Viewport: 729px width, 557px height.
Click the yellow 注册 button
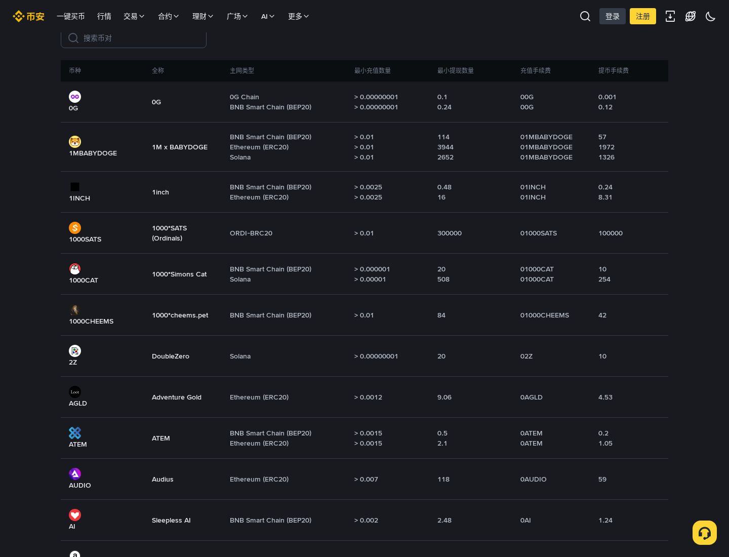click(643, 16)
